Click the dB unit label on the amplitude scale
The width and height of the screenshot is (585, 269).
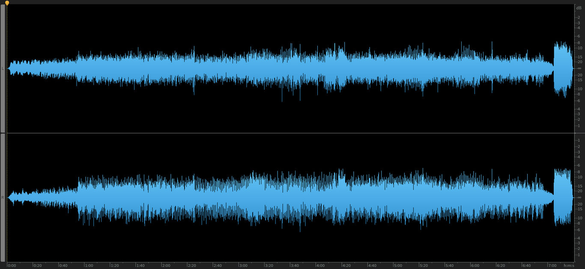click(579, 8)
